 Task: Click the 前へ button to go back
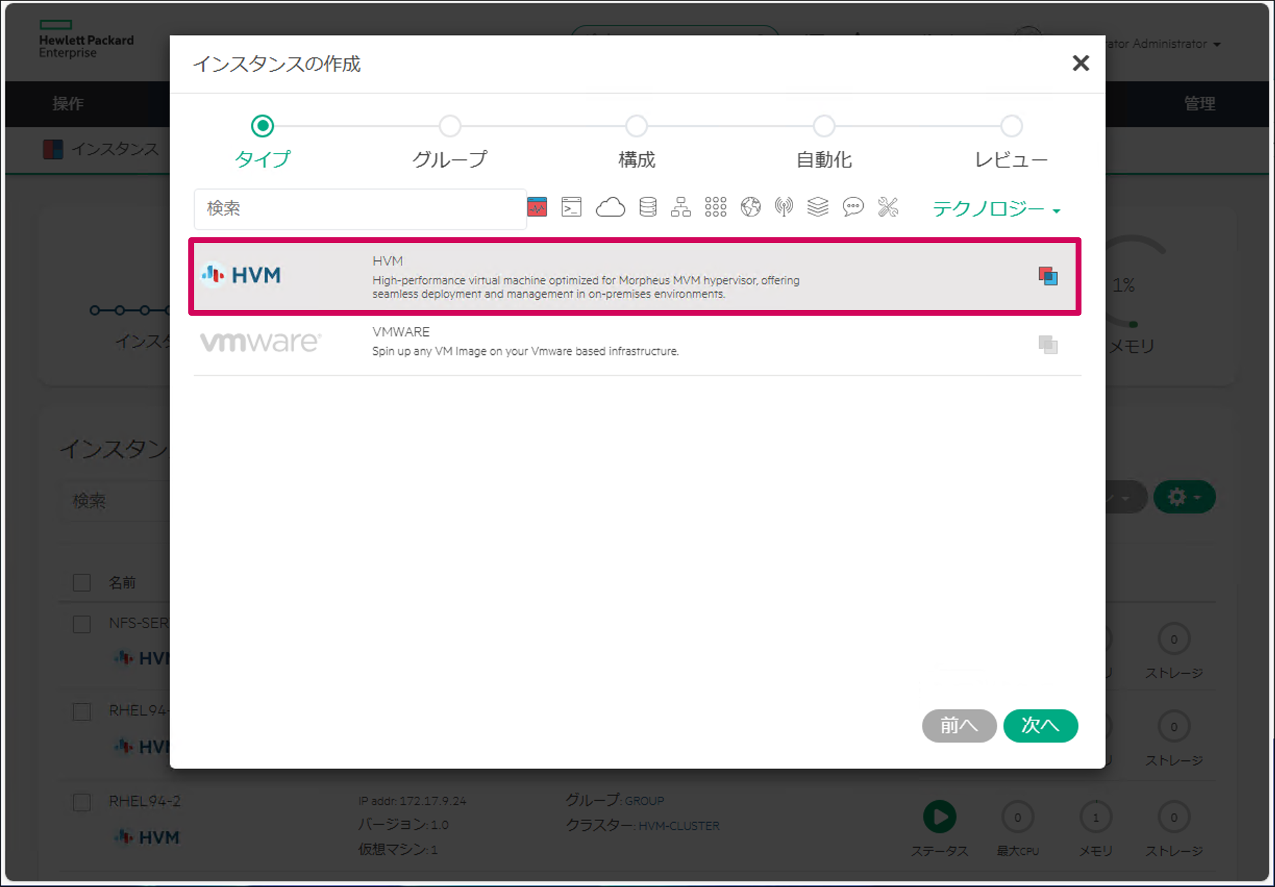coord(959,726)
